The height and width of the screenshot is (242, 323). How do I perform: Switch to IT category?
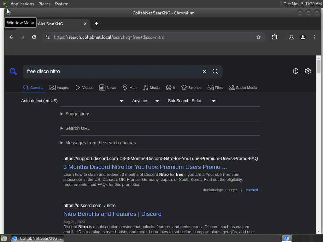170,88
